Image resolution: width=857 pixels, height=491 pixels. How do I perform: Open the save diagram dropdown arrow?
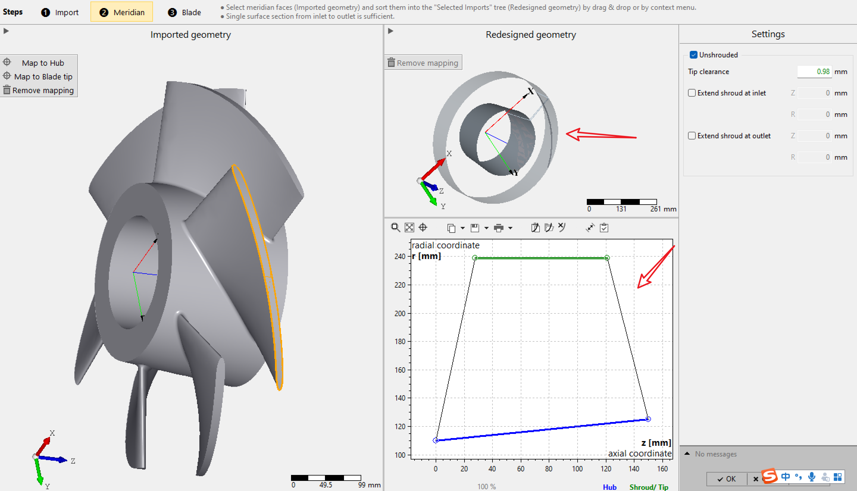(486, 228)
